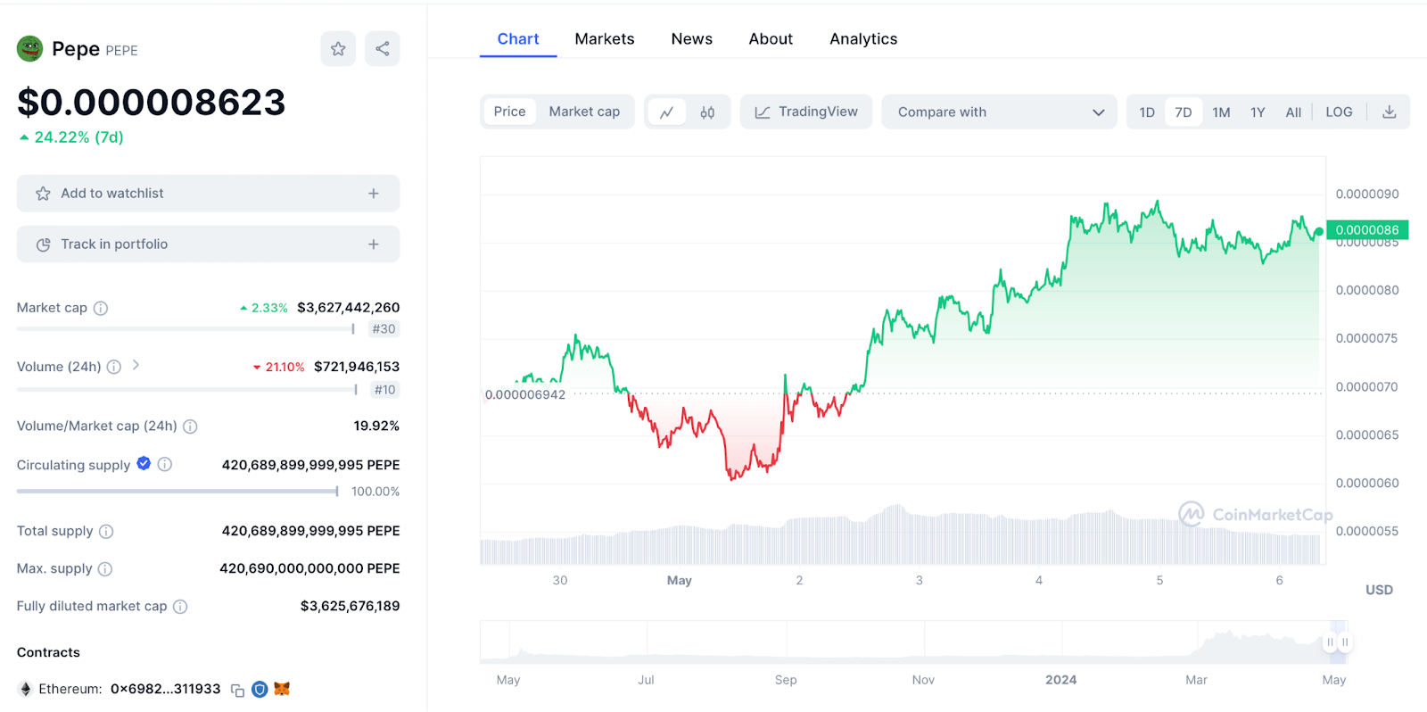
Task: Download chart data with the download icon
Action: [1389, 112]
